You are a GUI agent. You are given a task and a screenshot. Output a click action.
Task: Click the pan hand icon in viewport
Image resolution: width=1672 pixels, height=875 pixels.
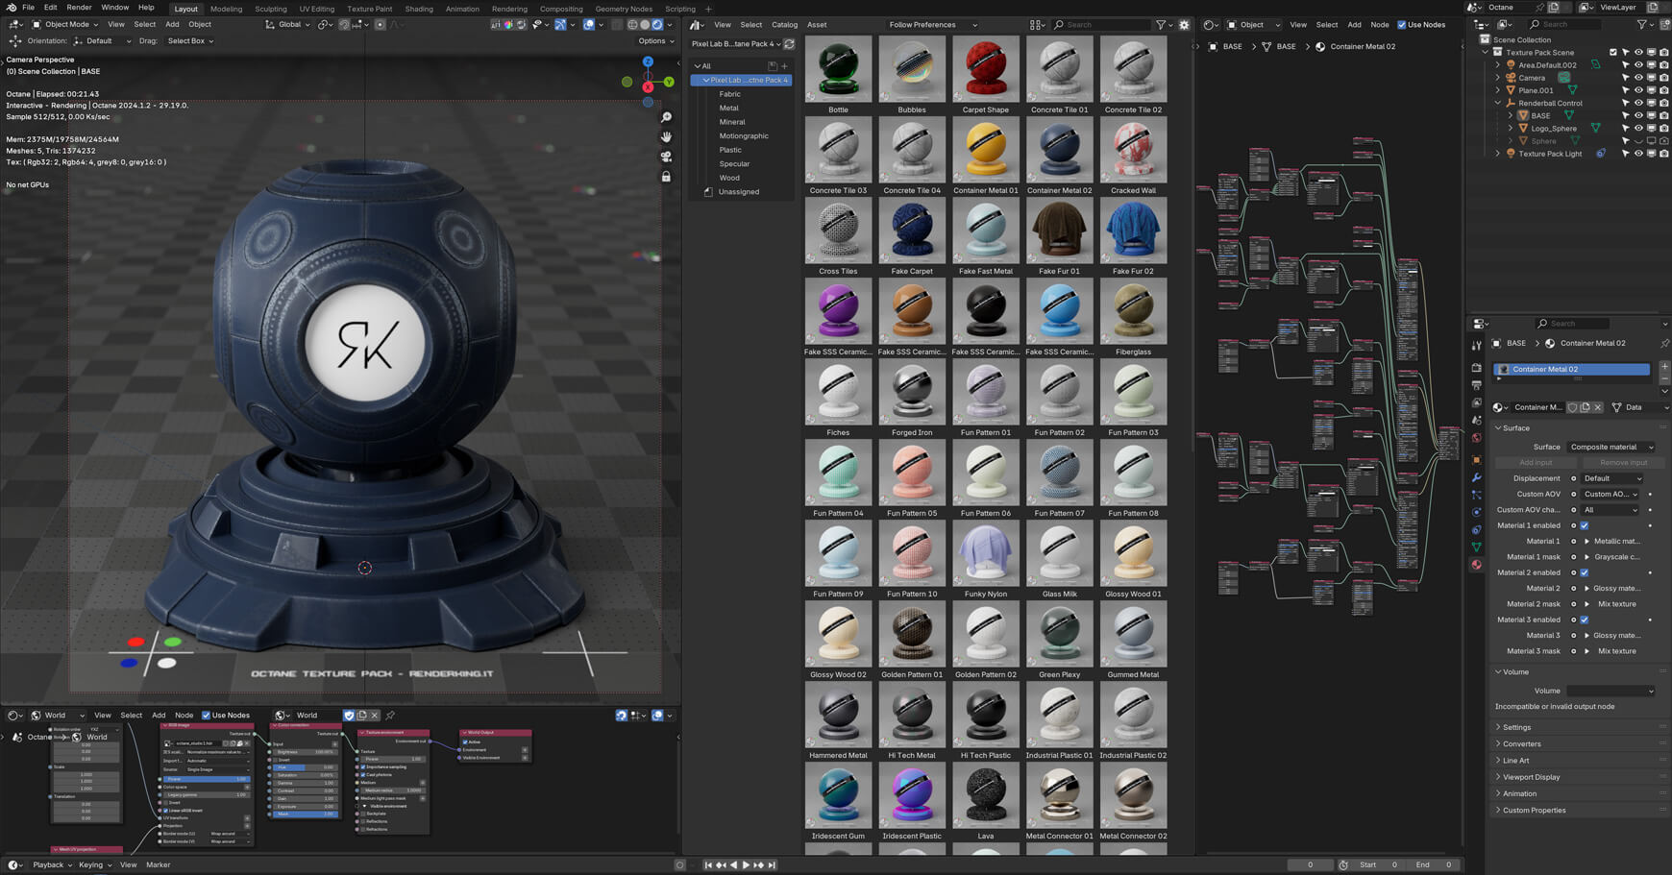pyautogui.click(x=666, y=137)
